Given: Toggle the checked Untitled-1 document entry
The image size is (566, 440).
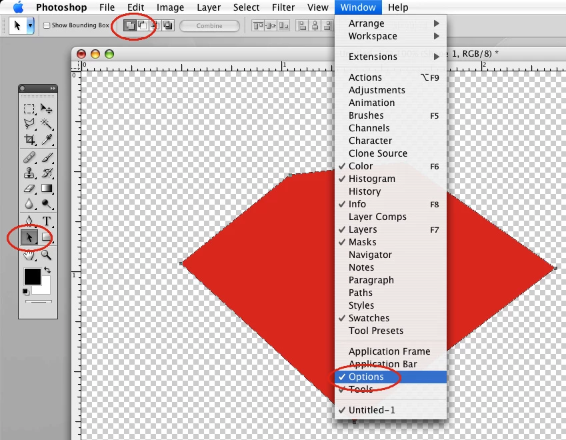Looking at the screenshot, I should coord(391,410).
